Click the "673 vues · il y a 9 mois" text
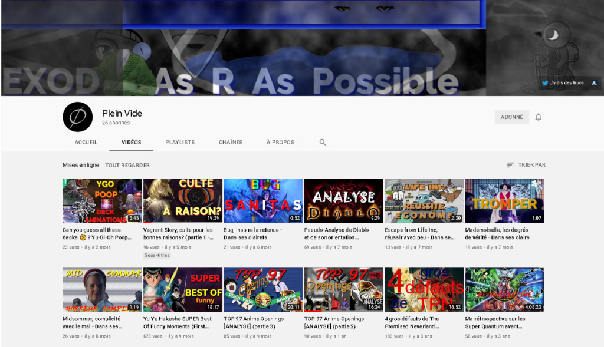The height and width of the screenshot is (347, 604). coord(169,336)
